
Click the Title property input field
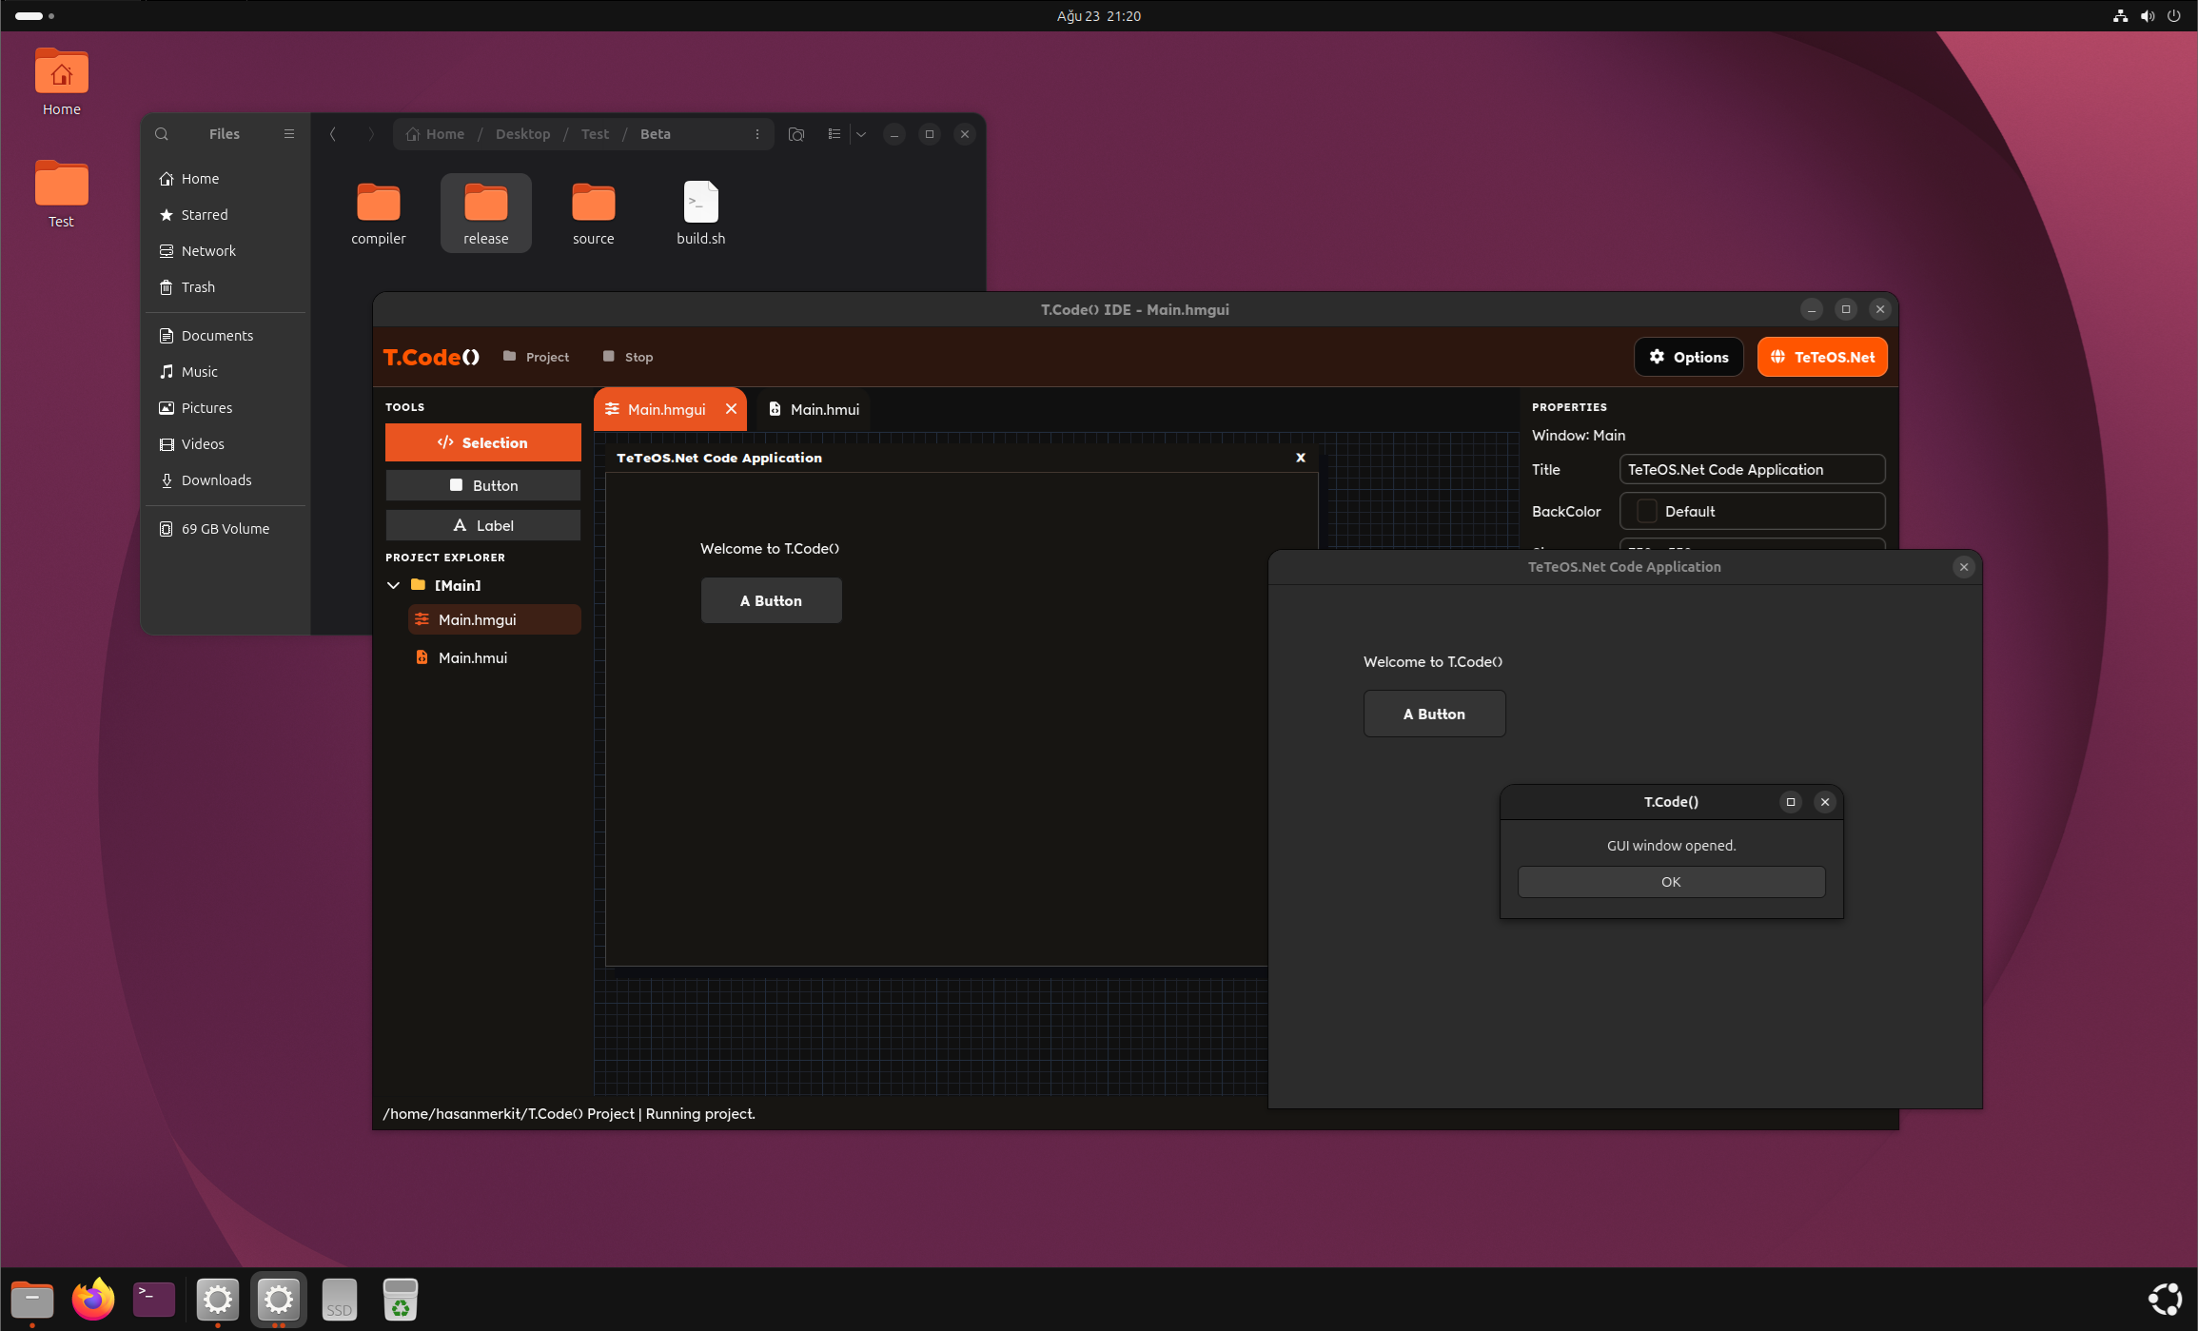1752,469
